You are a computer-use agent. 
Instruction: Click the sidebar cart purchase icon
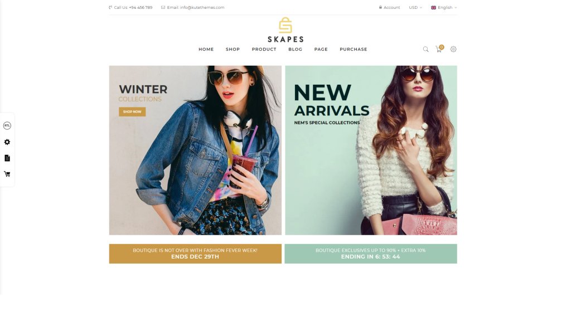(x=7, y=174)
